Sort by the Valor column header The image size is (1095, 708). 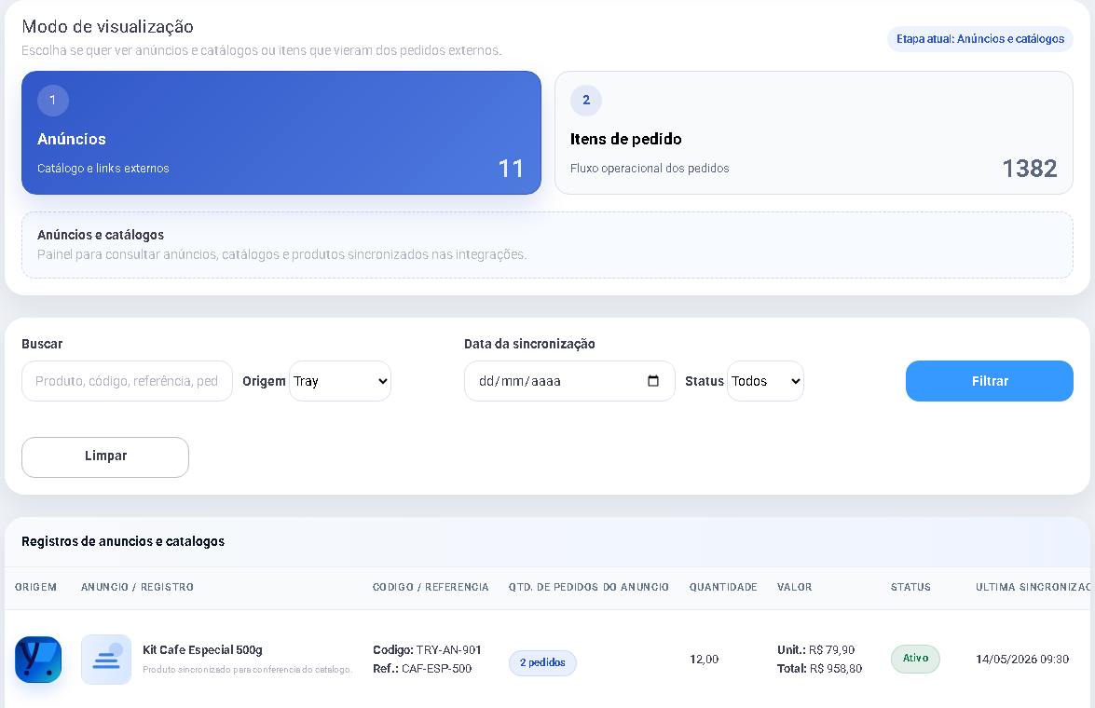tap(795, 587)
